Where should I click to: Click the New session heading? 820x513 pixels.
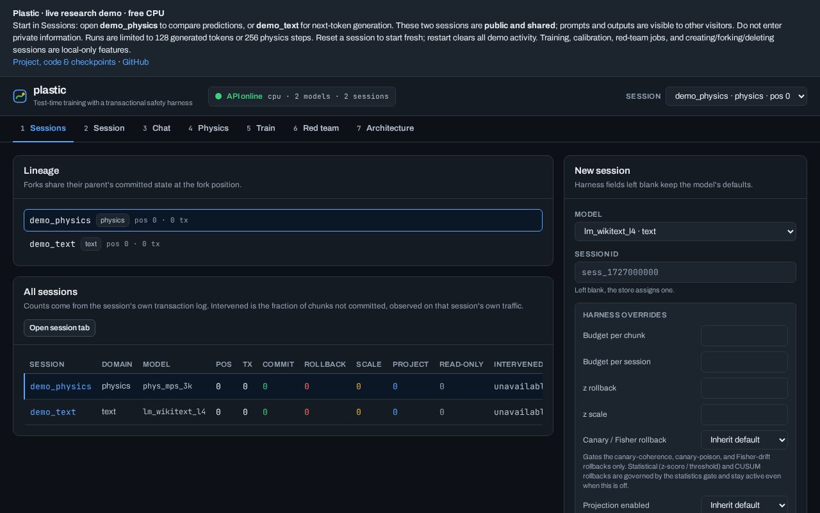click(602, 171)
